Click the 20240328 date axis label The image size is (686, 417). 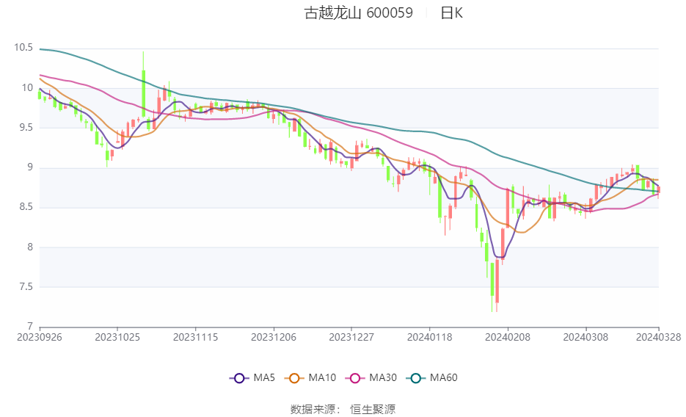(x=658, y=338)
